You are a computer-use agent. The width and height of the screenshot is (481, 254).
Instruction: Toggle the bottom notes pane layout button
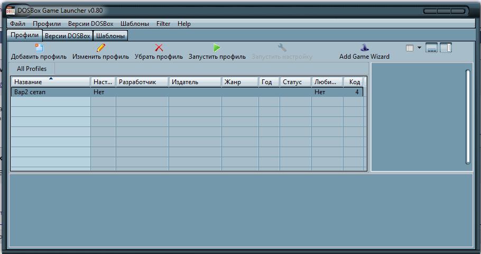pos(432,48)
